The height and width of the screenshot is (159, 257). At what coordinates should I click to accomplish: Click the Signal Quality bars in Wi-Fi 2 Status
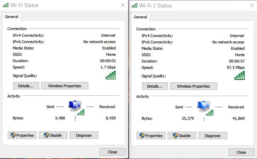point(240,75)
